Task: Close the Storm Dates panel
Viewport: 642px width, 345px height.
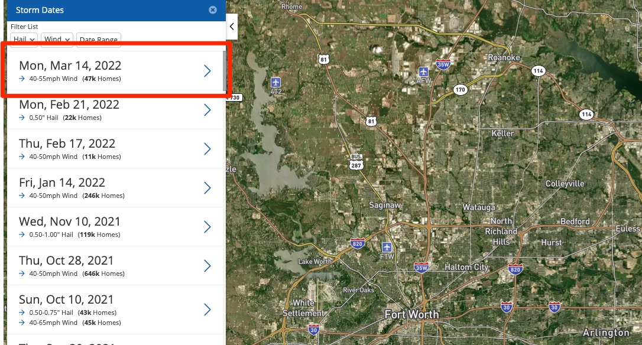Action: [x=213, y=10]
